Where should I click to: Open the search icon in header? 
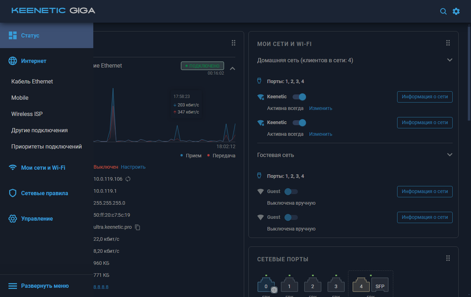click(443, 11)
